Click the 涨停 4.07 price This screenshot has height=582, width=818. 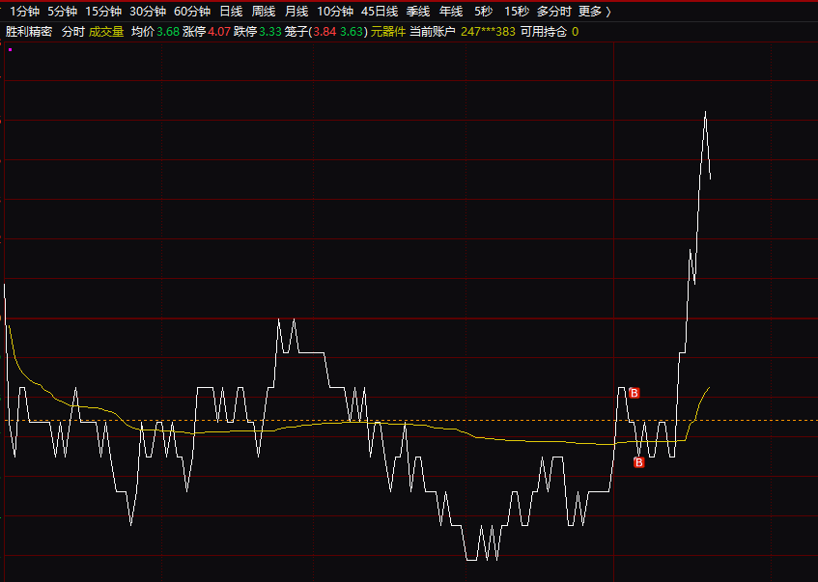pos(207,32)
